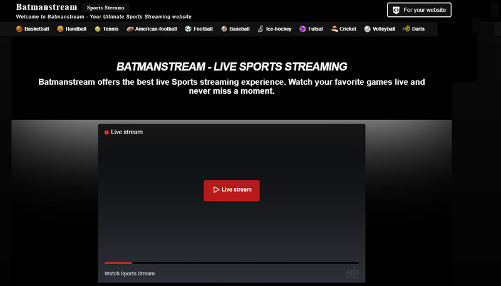The width and height of the screenshot is (501, 286).
Task: Click the ice-hockey stick icon
Action: (261, 29)
